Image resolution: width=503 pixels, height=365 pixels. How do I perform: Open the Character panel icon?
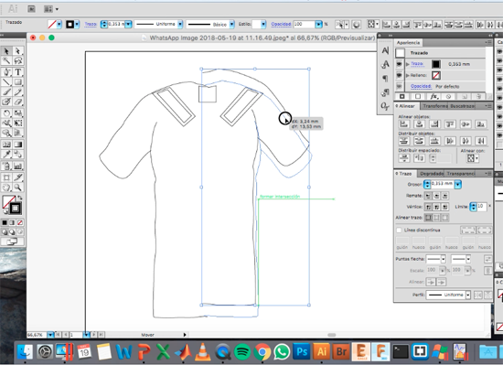pyautogui.click(x=385, y=50)
